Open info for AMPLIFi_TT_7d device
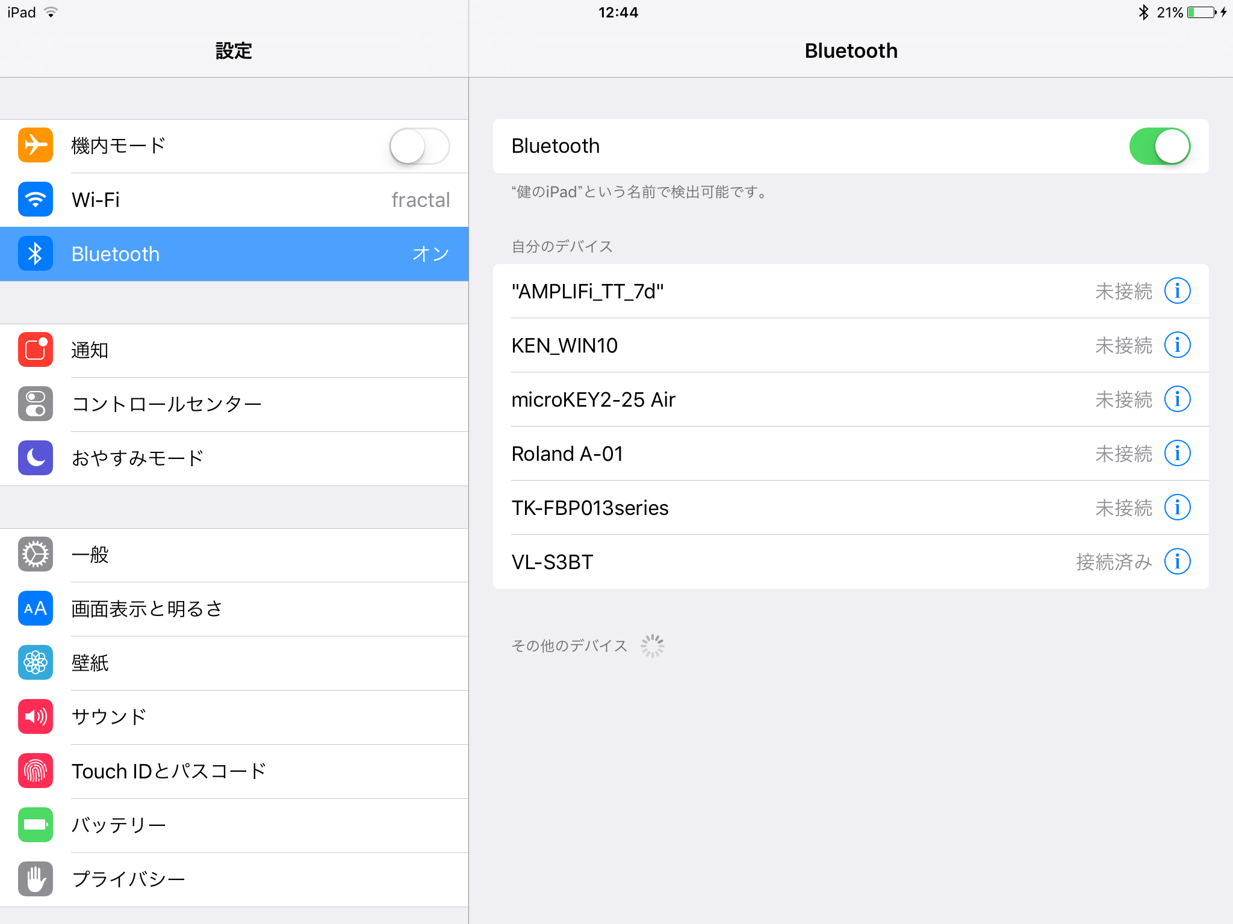 [x=1177, y=291]
